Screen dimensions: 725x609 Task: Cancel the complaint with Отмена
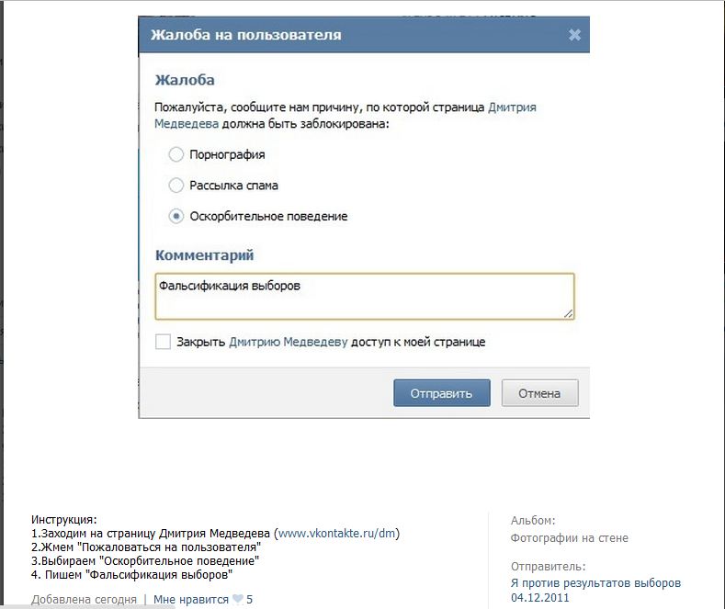[539, 393]
